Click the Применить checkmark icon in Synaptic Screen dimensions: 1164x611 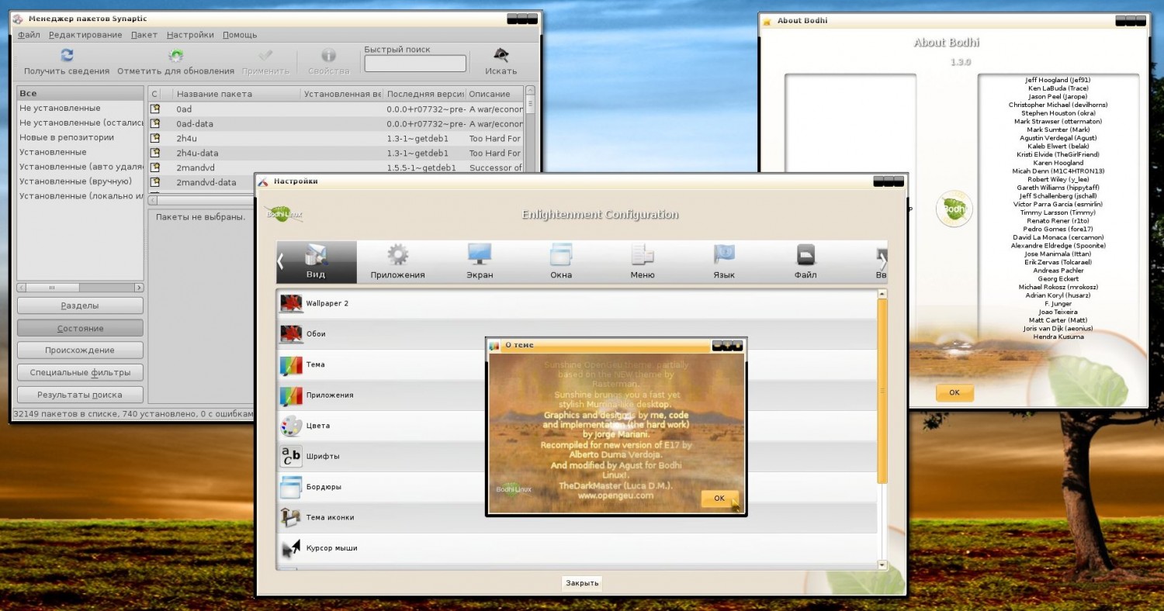(265, 55)
